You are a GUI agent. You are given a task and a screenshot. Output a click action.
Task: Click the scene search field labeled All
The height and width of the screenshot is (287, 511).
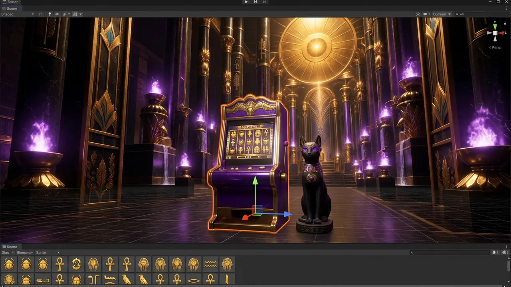[482, 14]
